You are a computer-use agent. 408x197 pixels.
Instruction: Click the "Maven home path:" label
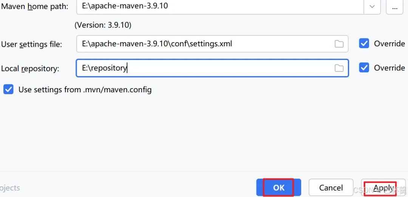click(35, 7)
